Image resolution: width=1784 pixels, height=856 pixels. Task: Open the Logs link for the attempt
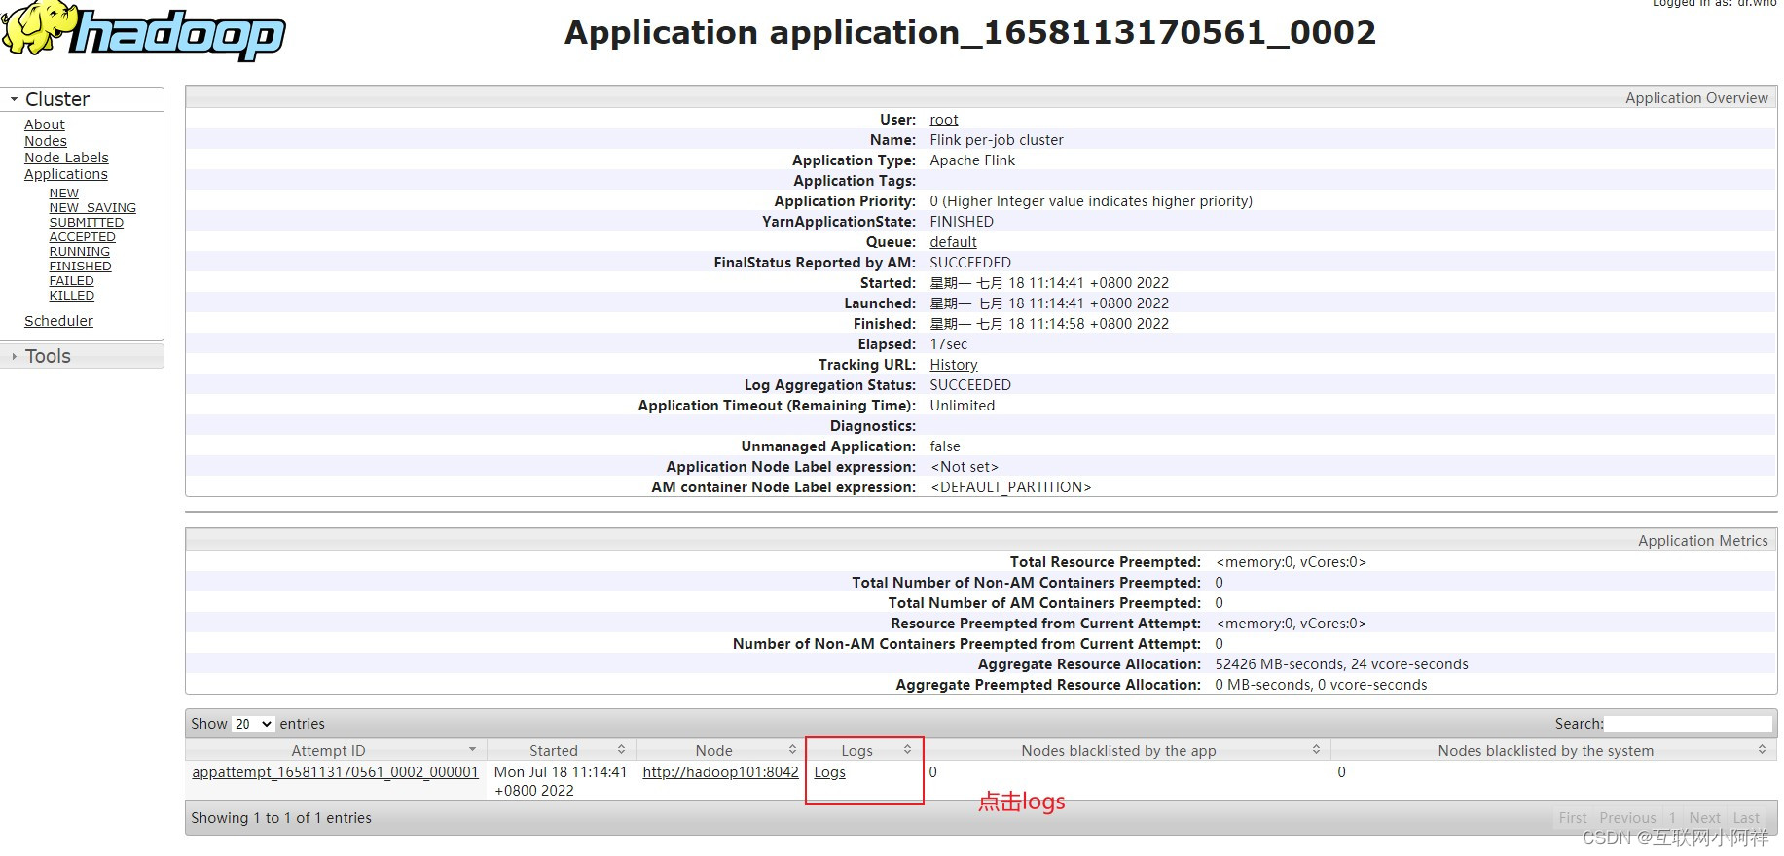click(x=829, y=772)
